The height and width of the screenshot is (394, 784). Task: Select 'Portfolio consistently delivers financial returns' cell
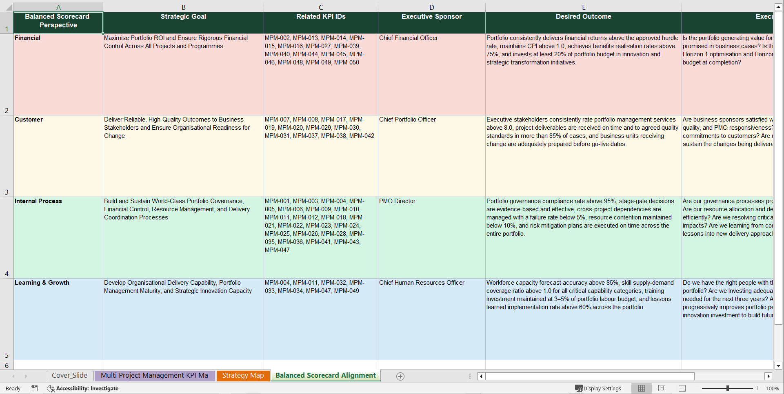pos(584,74)
